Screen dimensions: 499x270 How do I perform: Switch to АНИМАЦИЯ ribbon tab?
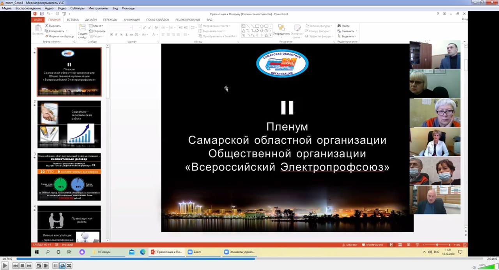132,19
